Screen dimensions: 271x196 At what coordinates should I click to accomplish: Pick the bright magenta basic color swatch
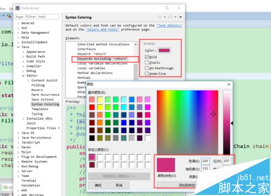(x=147, y=107)
